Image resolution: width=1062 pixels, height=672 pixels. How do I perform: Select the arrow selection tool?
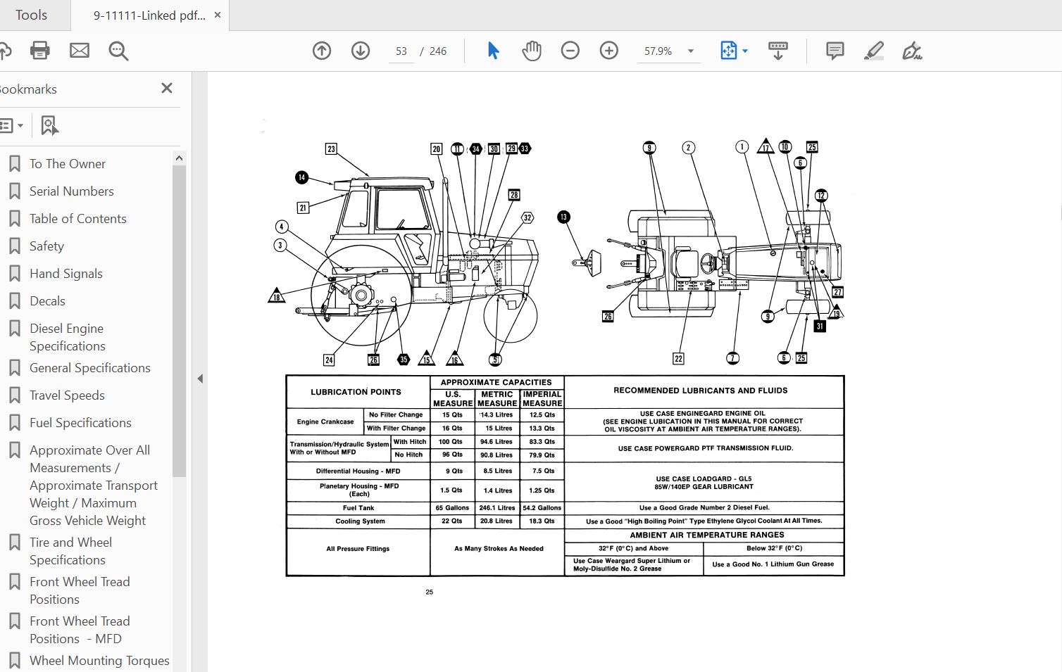[493, 51]
